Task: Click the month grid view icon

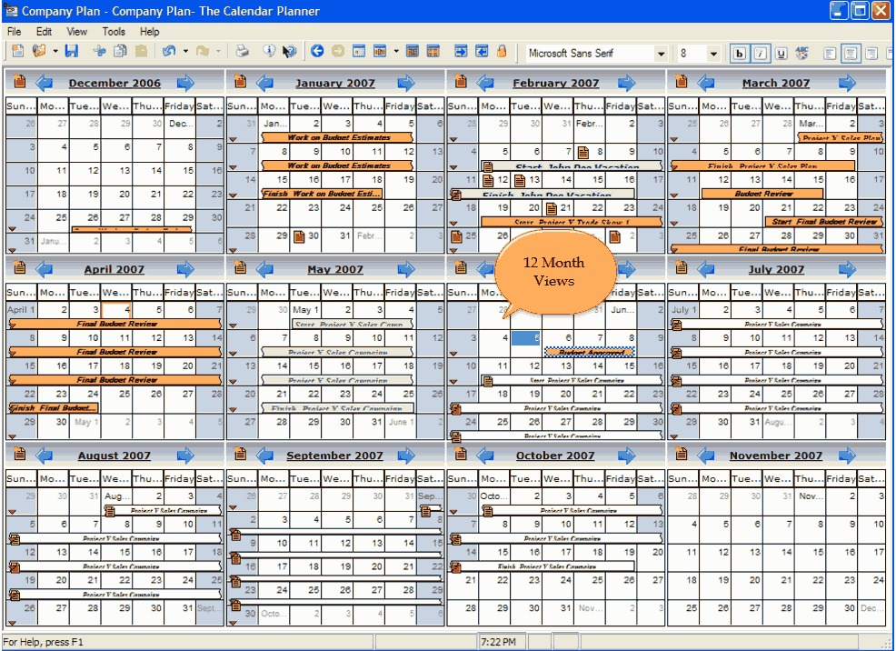Action: (413, 52)
